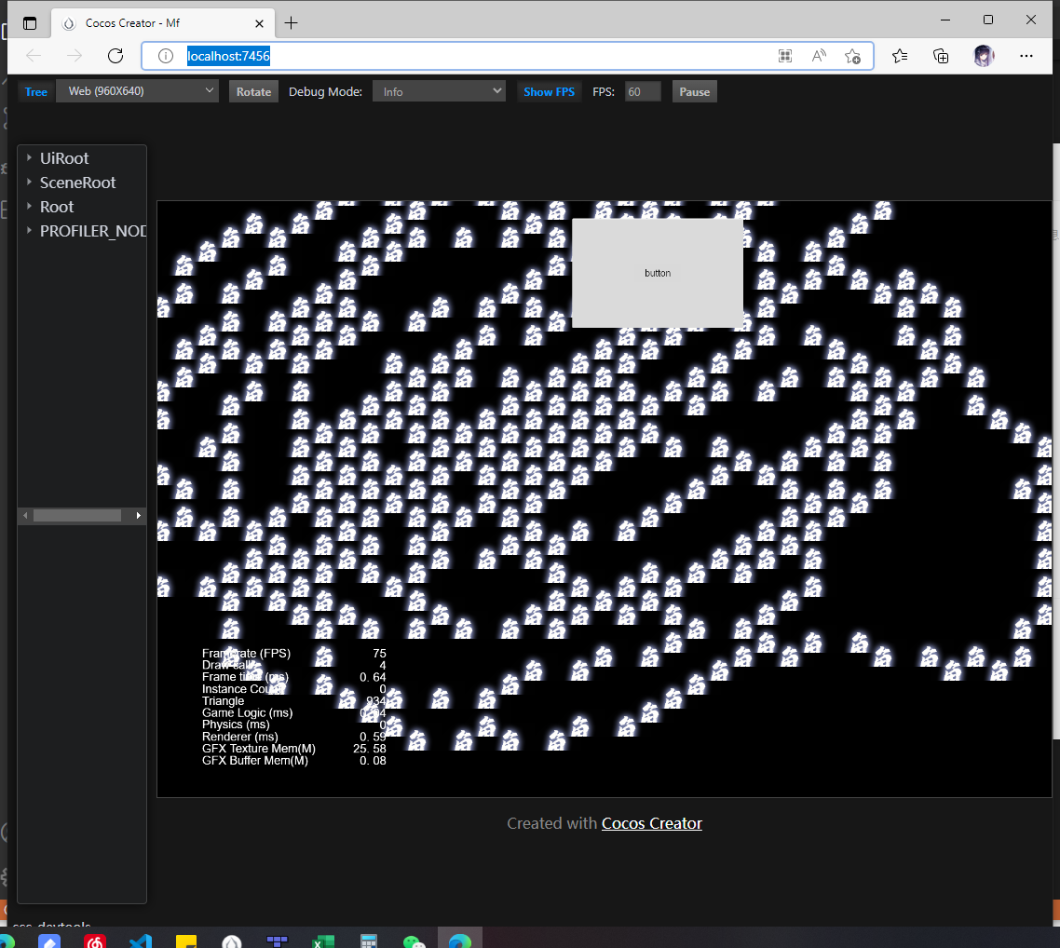
Task: Open the Favorites list
Action: 900,56
